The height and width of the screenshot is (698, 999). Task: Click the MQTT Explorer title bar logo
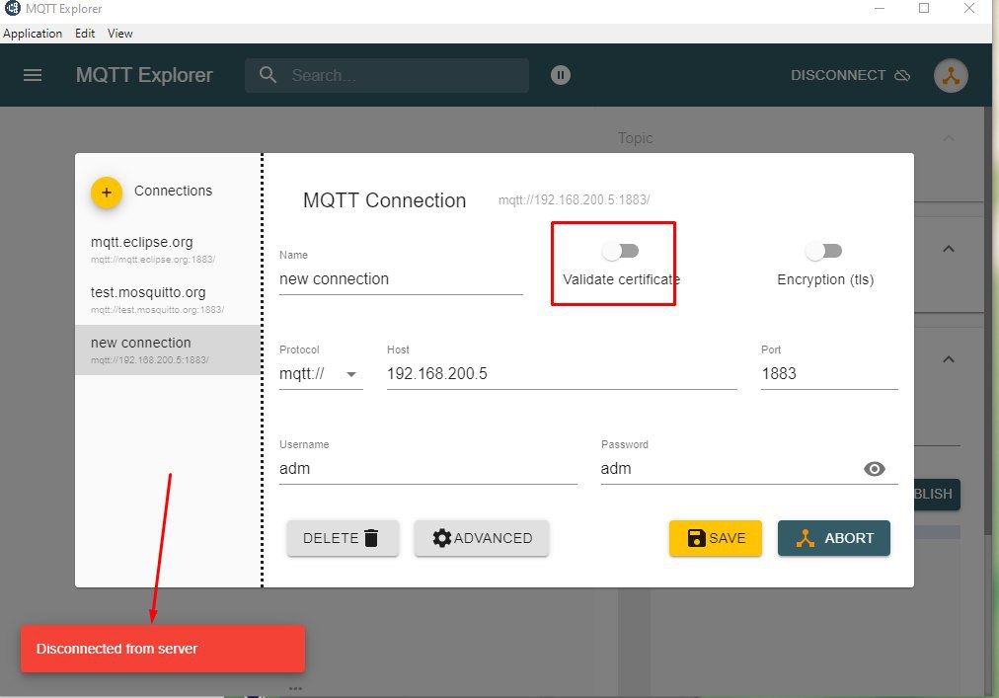coord(12,8)
